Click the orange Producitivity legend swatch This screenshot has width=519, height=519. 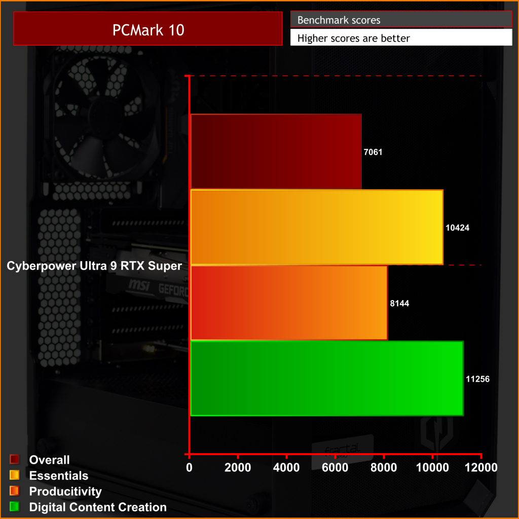(x=15, y=491)
